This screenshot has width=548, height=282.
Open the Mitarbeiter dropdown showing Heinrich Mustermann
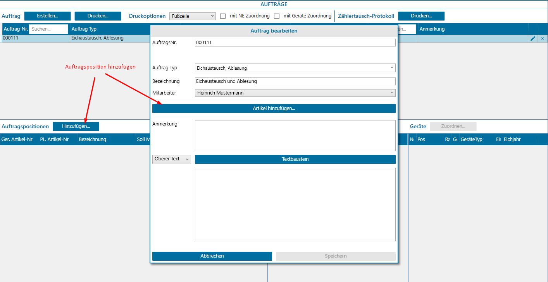point(295,93)
